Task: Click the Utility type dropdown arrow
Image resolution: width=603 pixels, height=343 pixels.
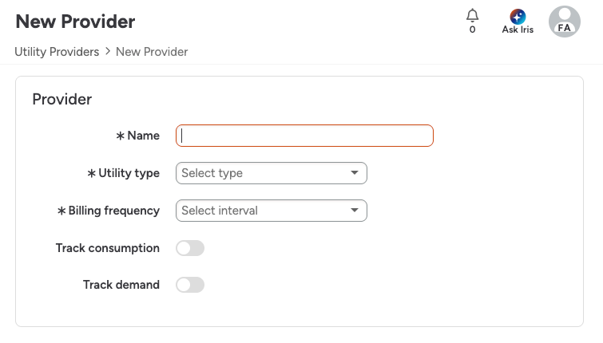Action: [x=355, y=173]
